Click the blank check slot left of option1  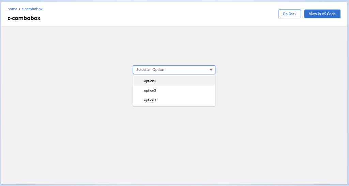(x=139, y=81)
